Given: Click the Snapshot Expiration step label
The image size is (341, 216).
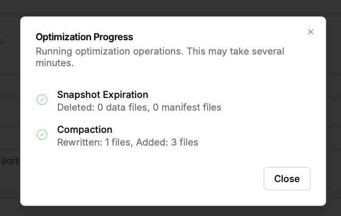Looking at the screenshot, I should 103,95.
